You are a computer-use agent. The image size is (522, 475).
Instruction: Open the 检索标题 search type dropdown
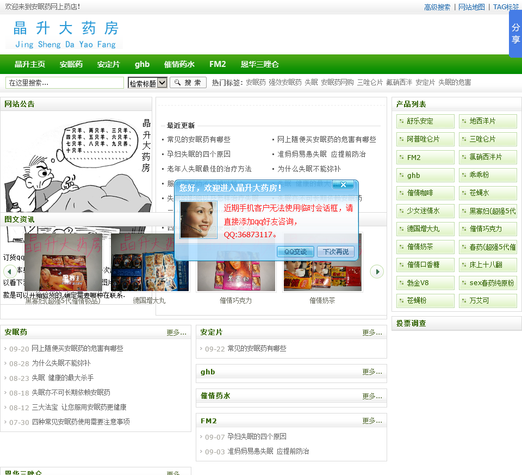point(147,83)
